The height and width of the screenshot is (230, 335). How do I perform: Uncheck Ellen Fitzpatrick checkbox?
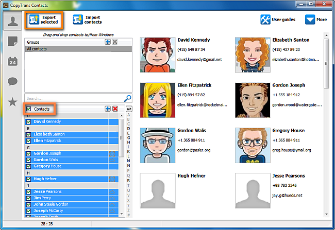tap(28, 141)
